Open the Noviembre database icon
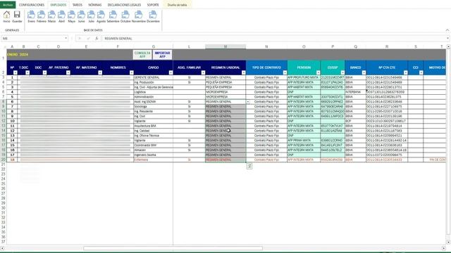The height and width of the screenshot is (253, 451). (x=138, y=17)
